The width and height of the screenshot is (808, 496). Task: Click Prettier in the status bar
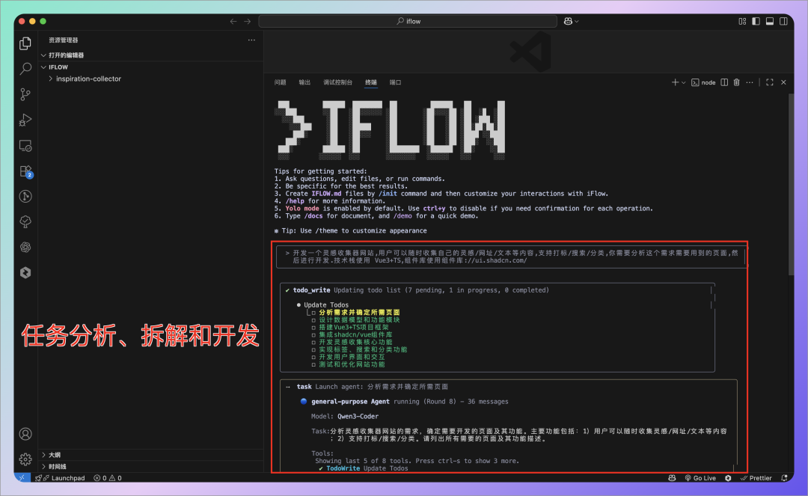click(x=756, y=478)
